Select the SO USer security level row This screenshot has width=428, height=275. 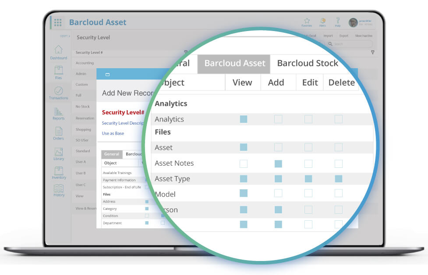coord(84,140)
